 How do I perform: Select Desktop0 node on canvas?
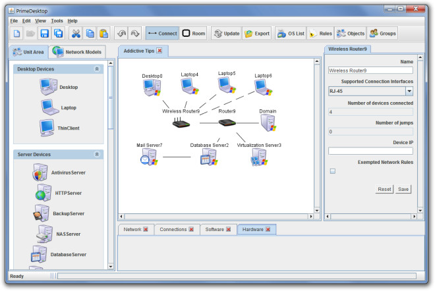click(x=152, y=88)
